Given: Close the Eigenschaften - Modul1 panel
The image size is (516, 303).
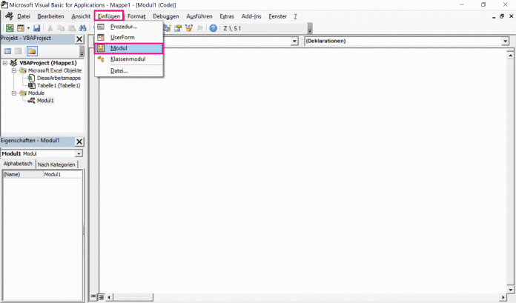Looking at the screenshot, I should [79, 141].
